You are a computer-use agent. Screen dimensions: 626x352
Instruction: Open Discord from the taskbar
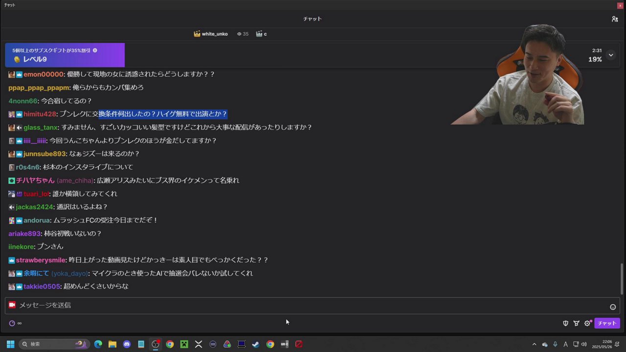127,344
